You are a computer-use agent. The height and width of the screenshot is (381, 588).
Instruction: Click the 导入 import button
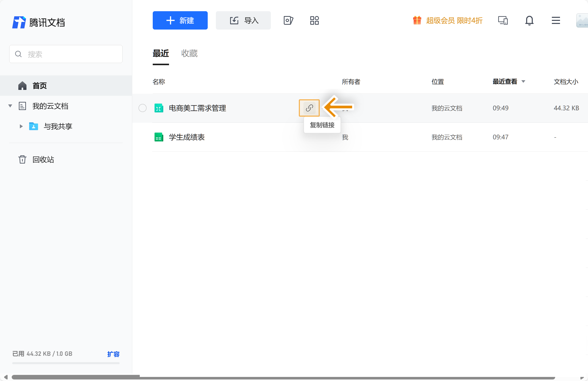(x=243, y=20)
